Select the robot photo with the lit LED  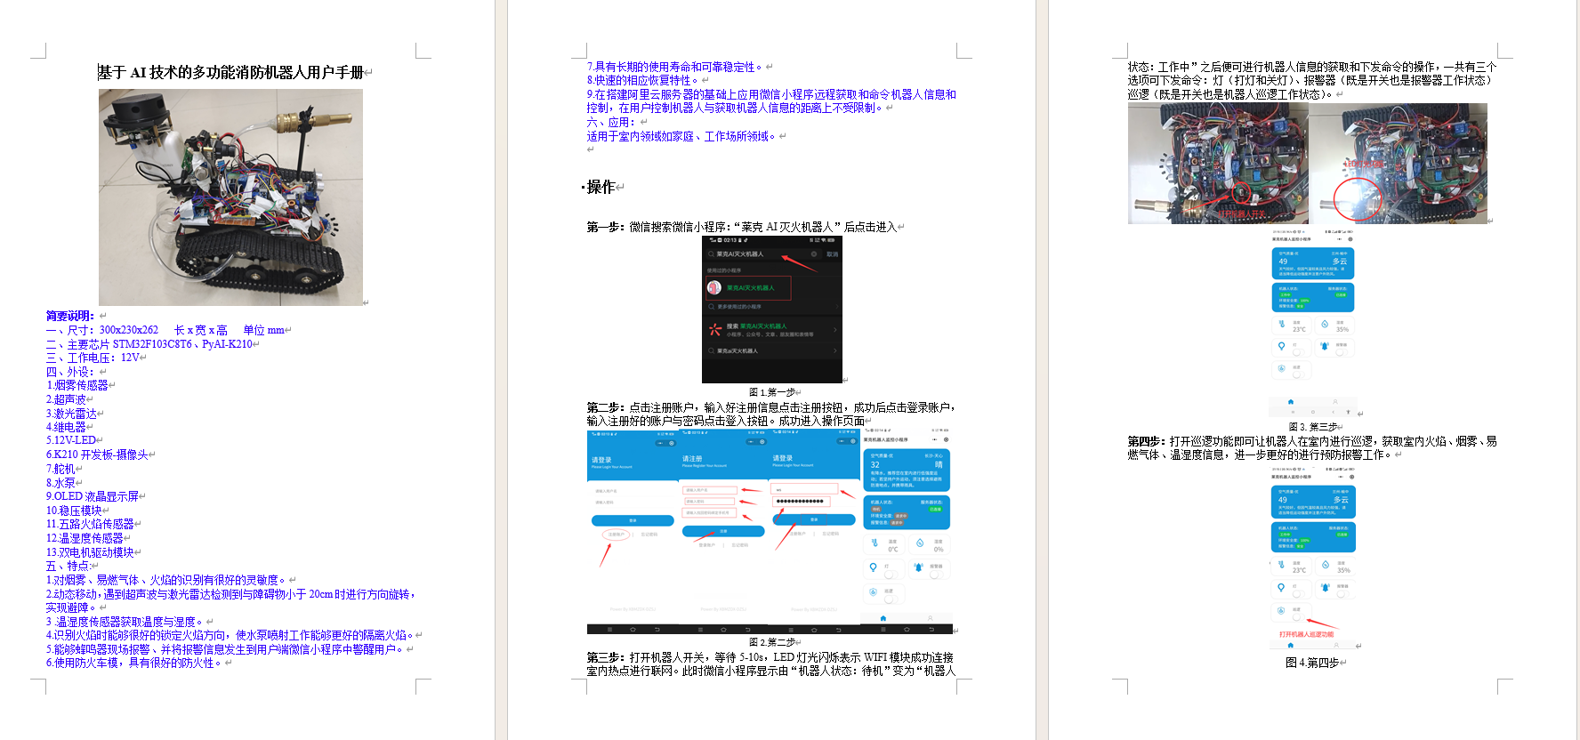point(1398,164)
